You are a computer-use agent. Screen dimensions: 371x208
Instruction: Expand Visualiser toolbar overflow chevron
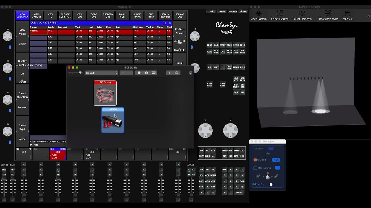click(x=369, y=16)
